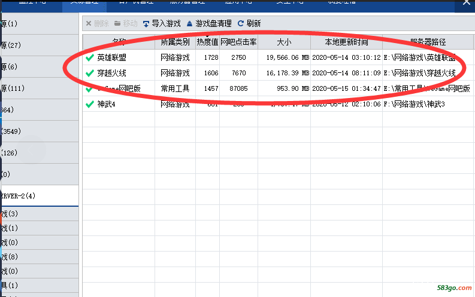Click heat value 1606

tap(211, 73)
